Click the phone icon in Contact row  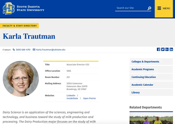pos(14,50)
